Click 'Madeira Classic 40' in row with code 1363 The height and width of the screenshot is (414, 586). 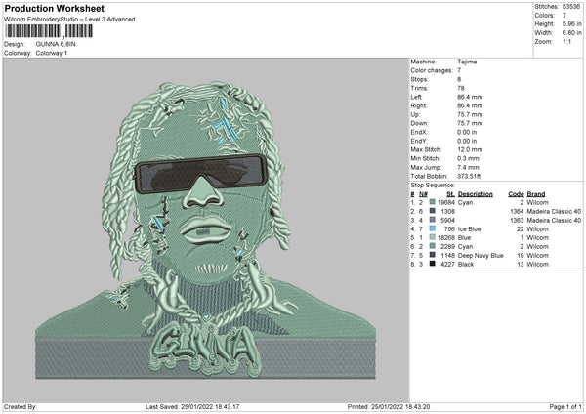tap(554, 220)
